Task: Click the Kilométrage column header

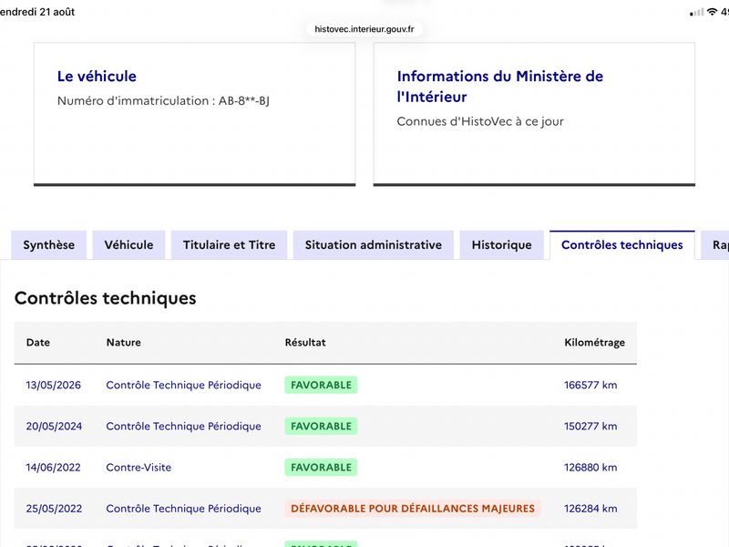Action: click(595, 343)
